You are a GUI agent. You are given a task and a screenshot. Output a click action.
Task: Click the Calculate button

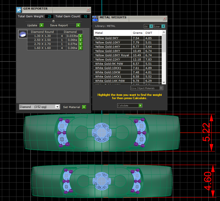point(130,106)
